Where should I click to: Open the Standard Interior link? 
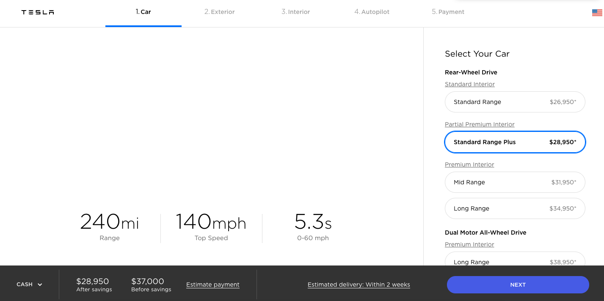470,84
